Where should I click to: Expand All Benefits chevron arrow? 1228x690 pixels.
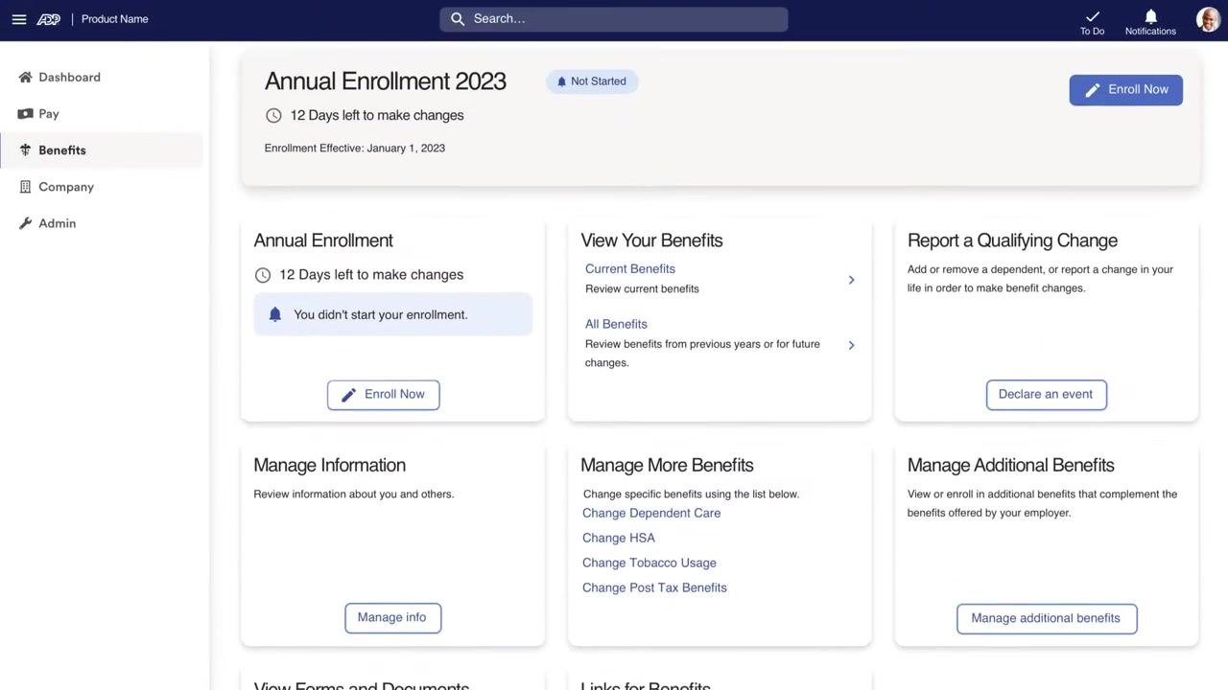coord(851,345)
